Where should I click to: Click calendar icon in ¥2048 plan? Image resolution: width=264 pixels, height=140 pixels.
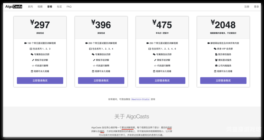point(215,71)
